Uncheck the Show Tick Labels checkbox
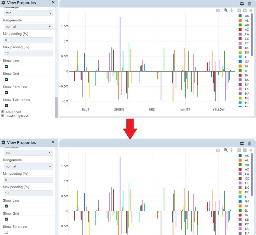This screenshot has height=235, width=256. click(6, 105)
